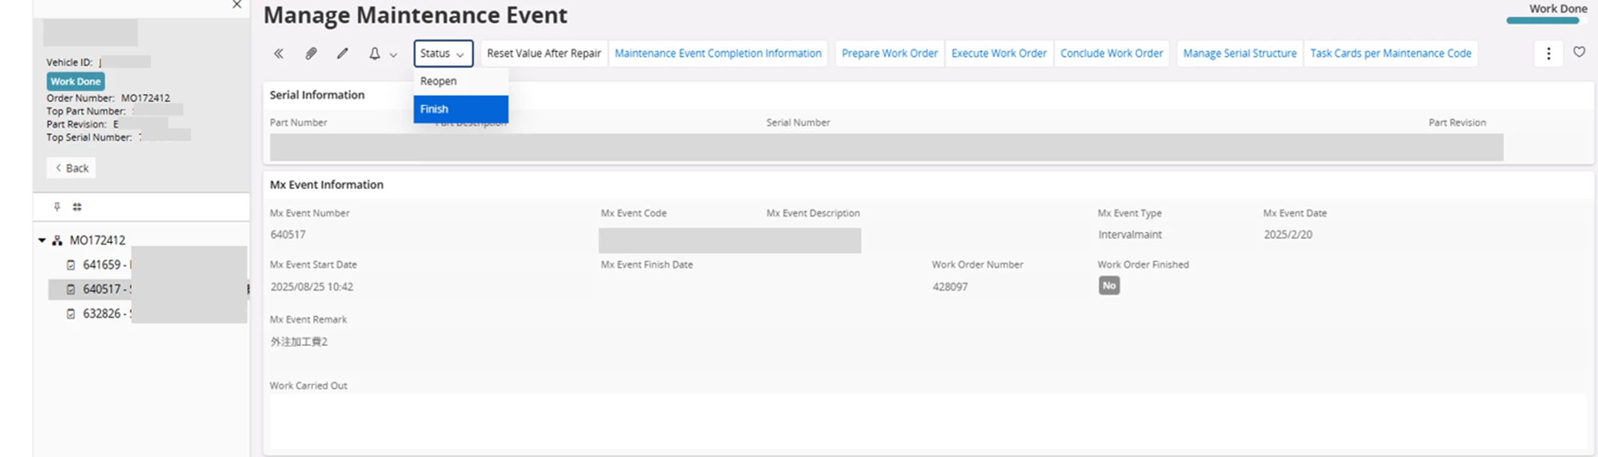Click the structure icon beside MO172412
This screenshot has height=457, width=1598.
58,241
